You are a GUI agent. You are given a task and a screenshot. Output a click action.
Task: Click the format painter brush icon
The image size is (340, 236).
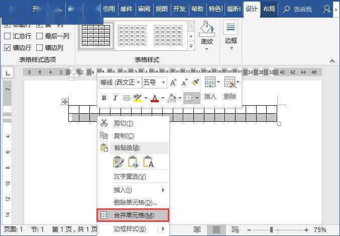click(x=195, y=83)
